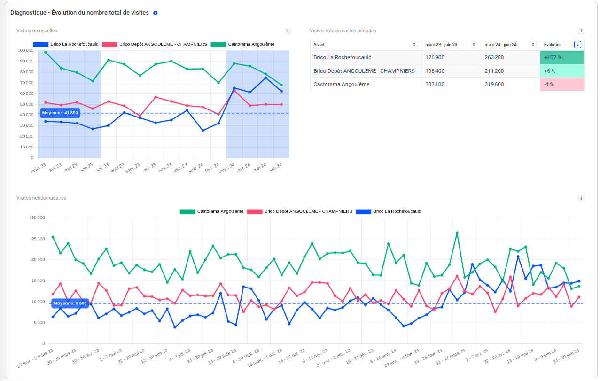Open the Visites mensuelles chart options menu

tap(288, 31)
